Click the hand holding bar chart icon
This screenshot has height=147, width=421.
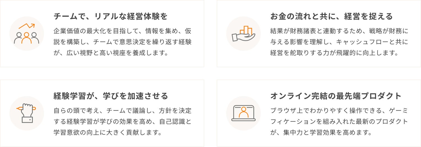pos(243,33)
